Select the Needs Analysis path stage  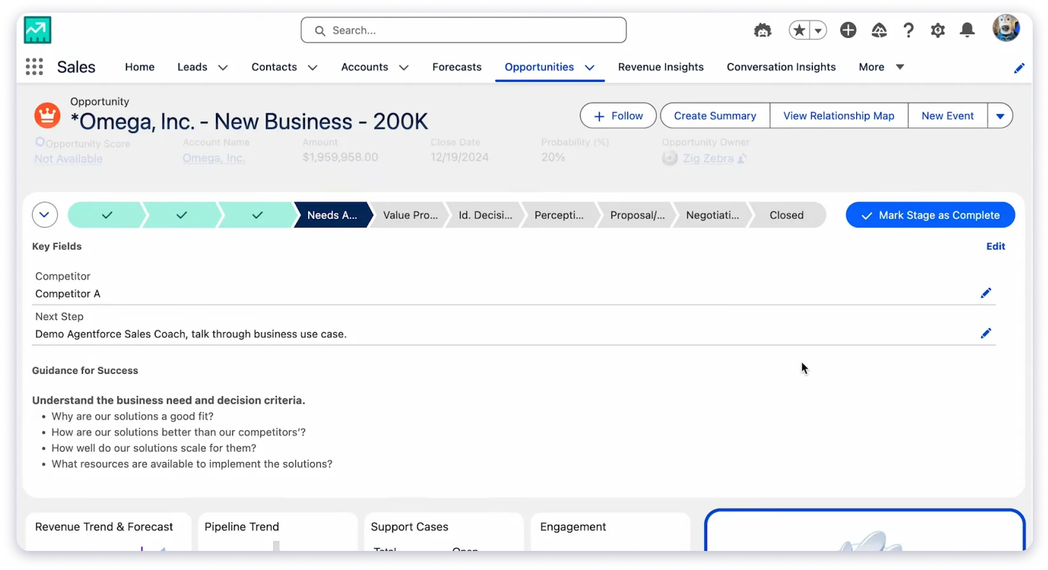[332, 215]
